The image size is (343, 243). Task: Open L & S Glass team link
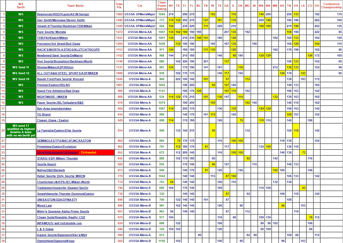pos(45,229)
